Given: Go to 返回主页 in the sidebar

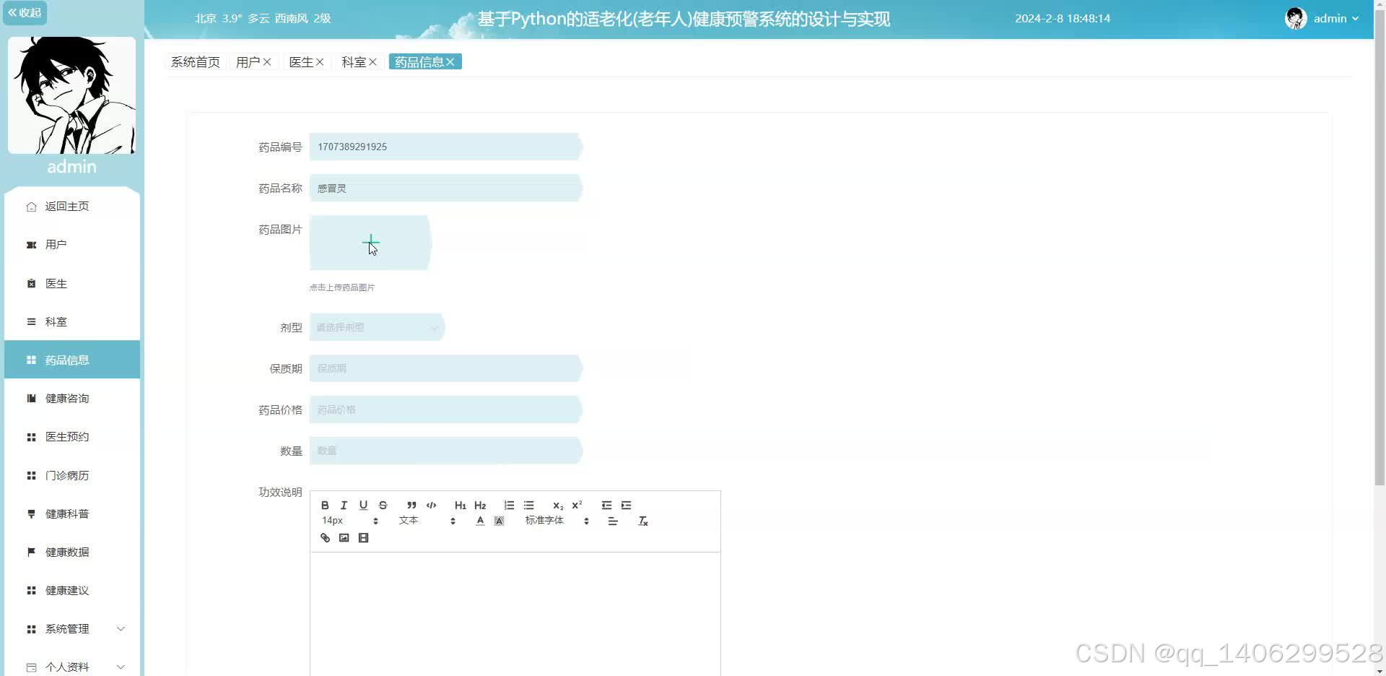Looking at the screenshot, I should click(72, 207).
